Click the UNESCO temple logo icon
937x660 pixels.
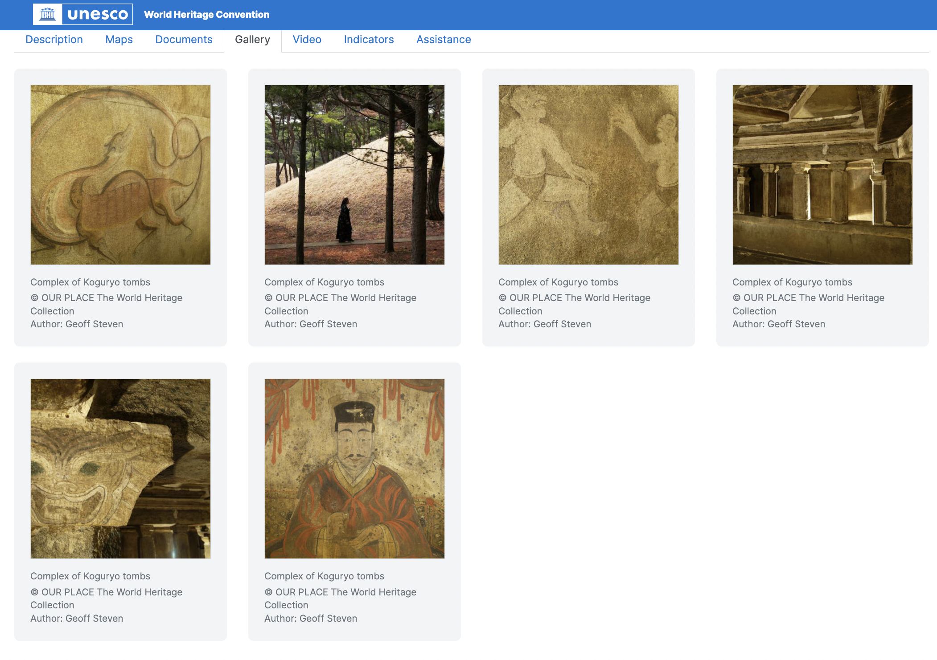(x=48, y=14)
